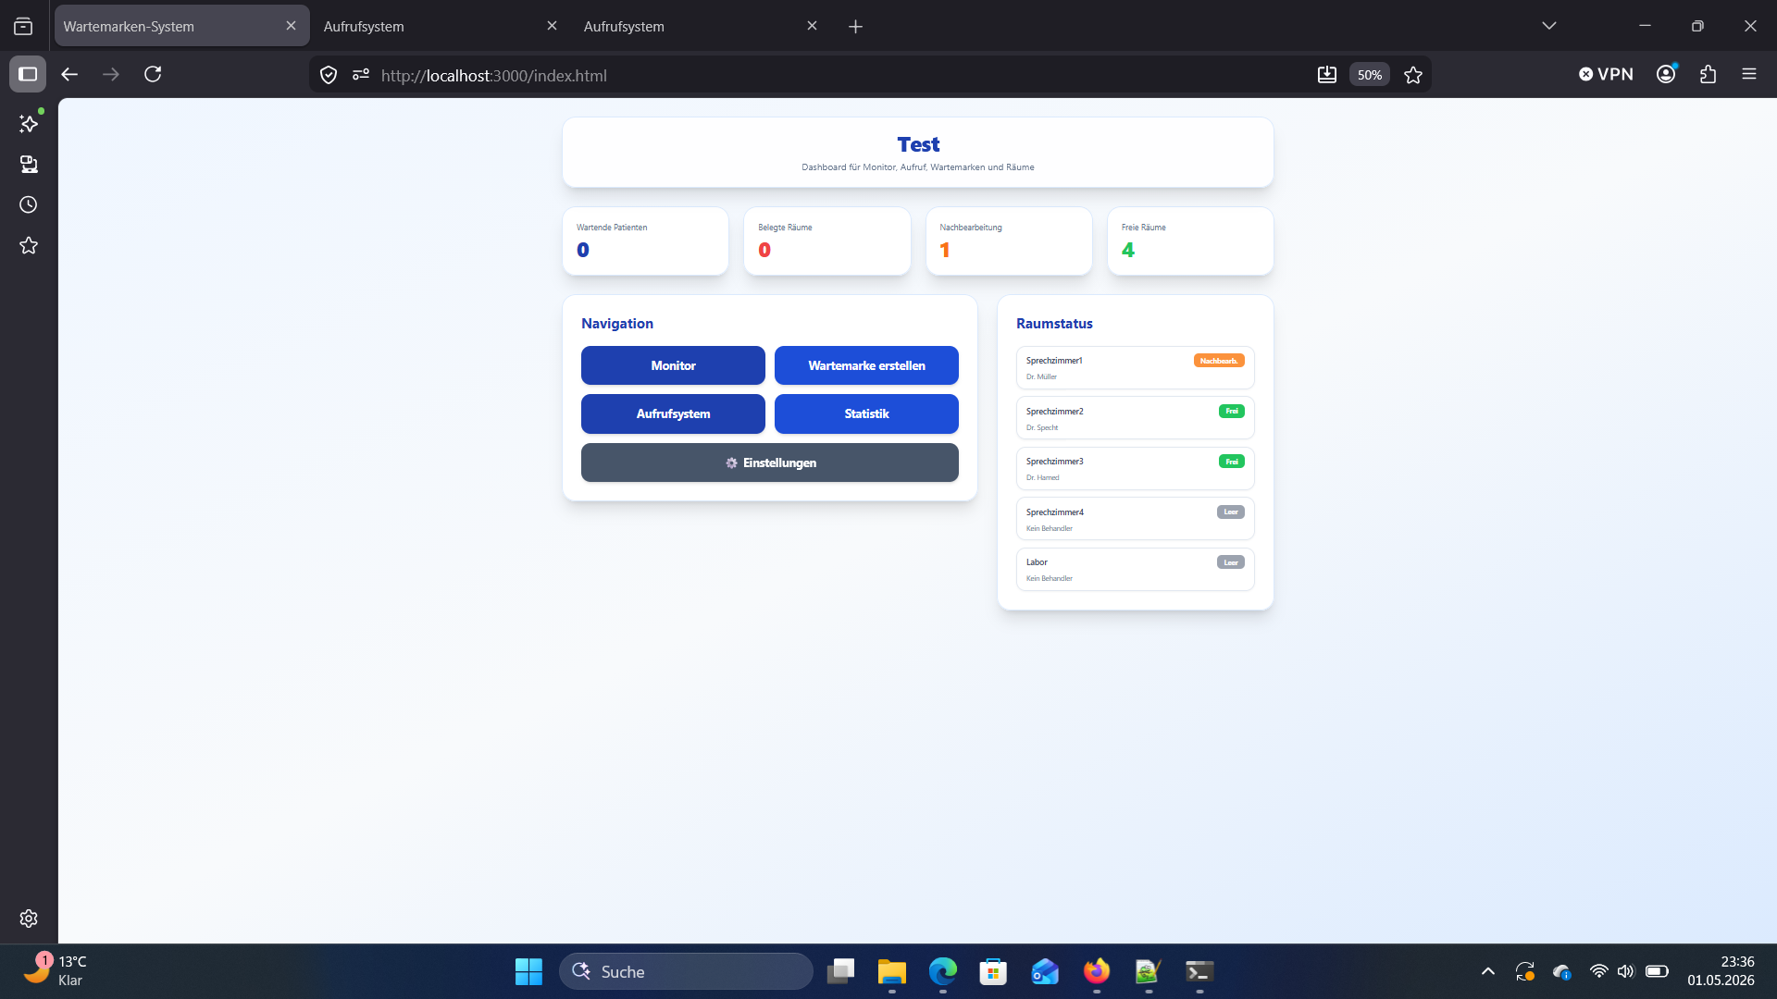Viewport: 1777px width, 999px height.
Task: Open the Firefox account icon
Action: coord(1666,74)
